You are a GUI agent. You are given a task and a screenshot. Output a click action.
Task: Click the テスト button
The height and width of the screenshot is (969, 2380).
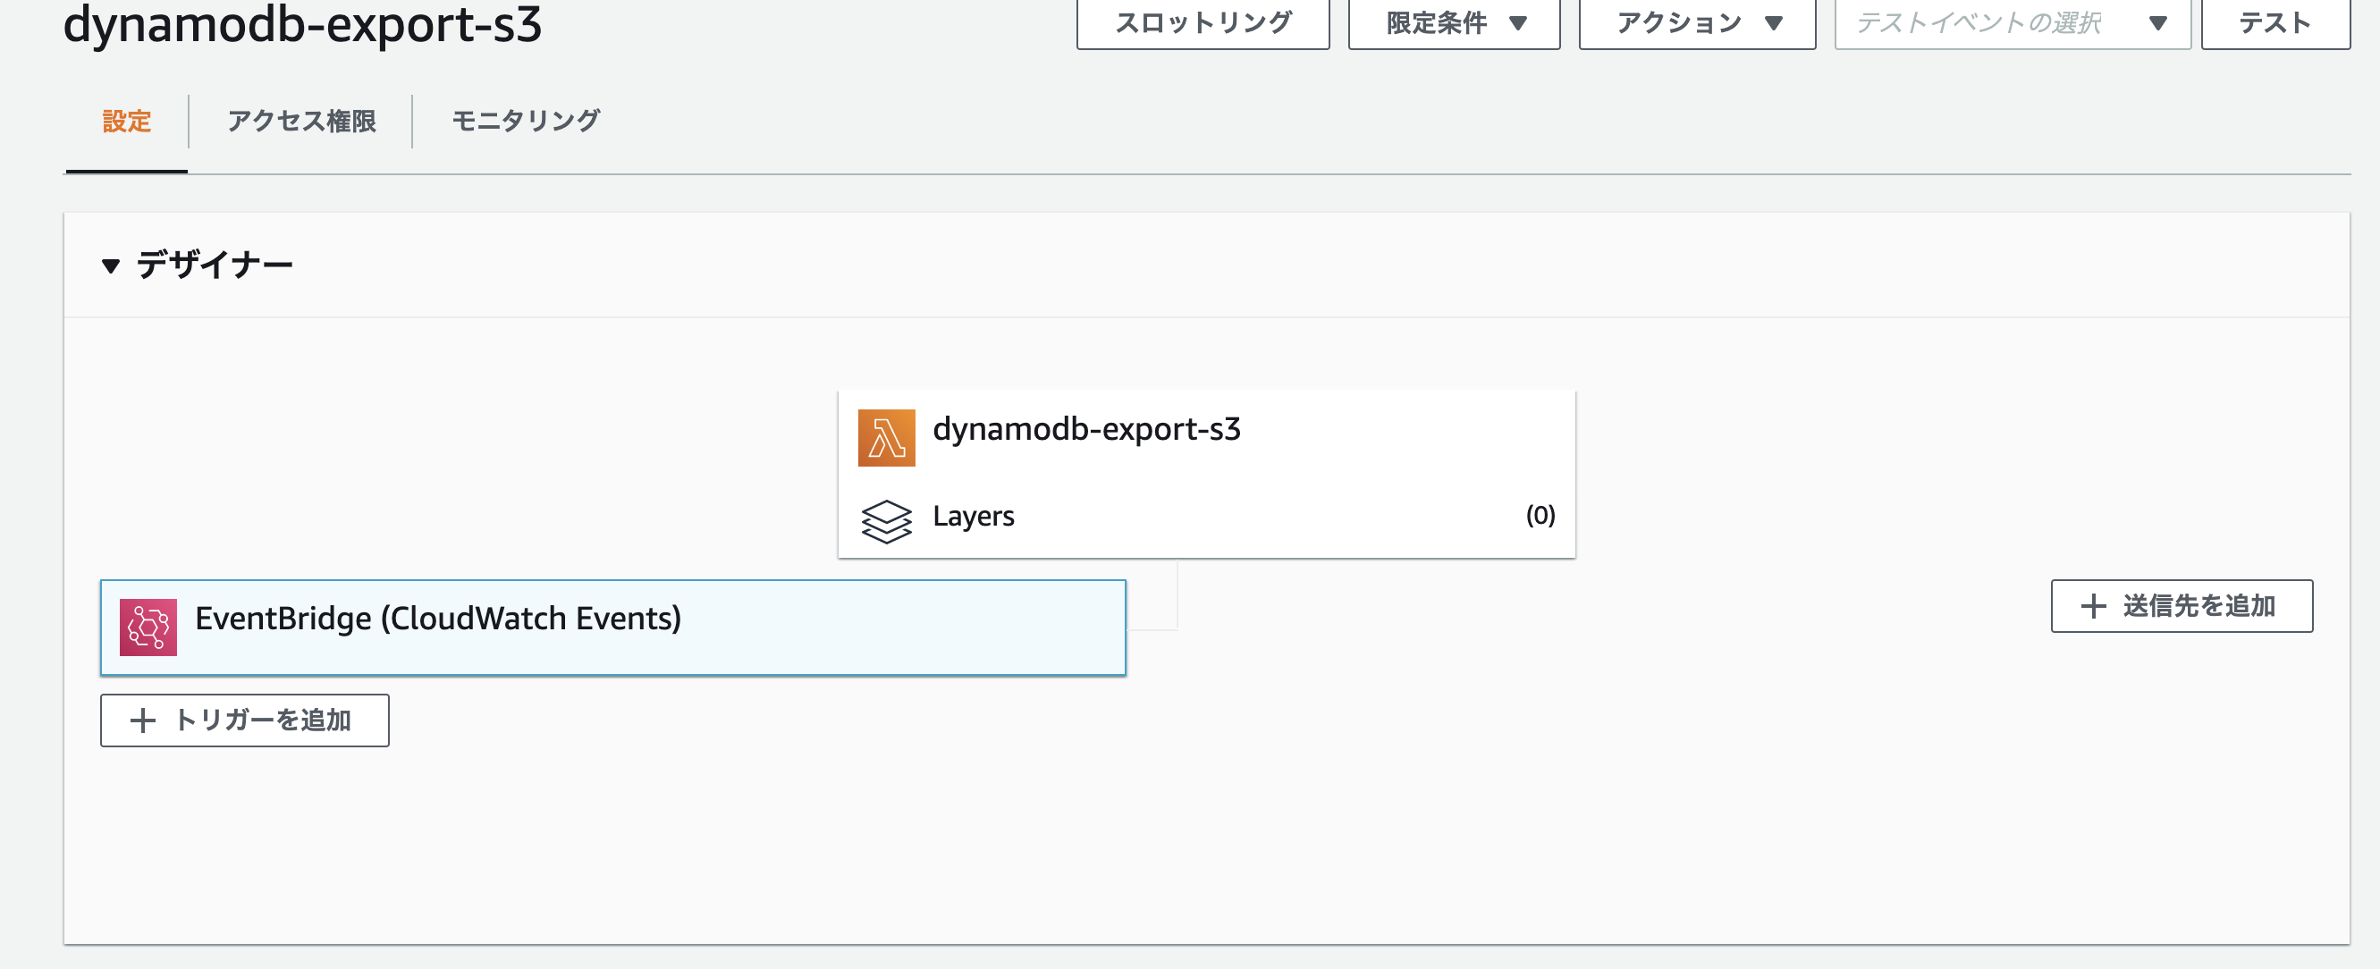(x=2275, y=23)
